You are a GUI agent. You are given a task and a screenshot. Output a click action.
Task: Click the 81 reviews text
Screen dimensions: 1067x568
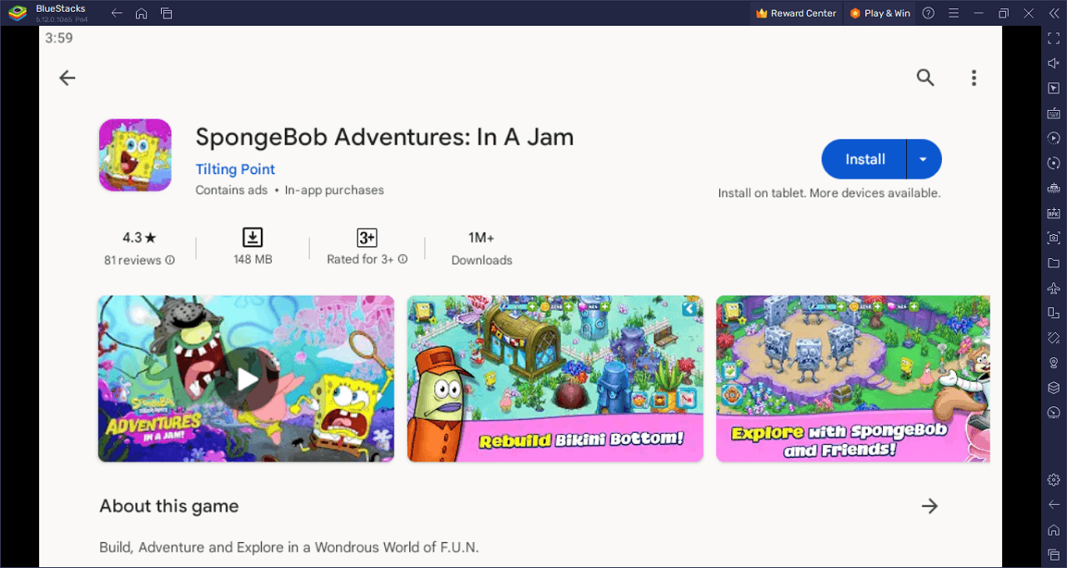coord(133,260)
